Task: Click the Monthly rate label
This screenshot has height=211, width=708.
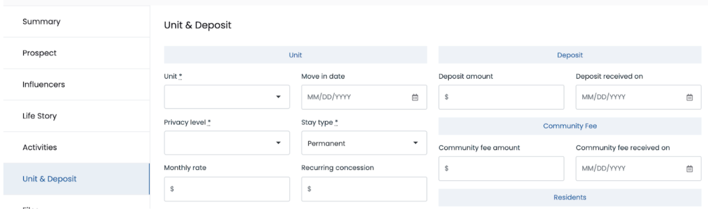Action: tap(186, 168)
